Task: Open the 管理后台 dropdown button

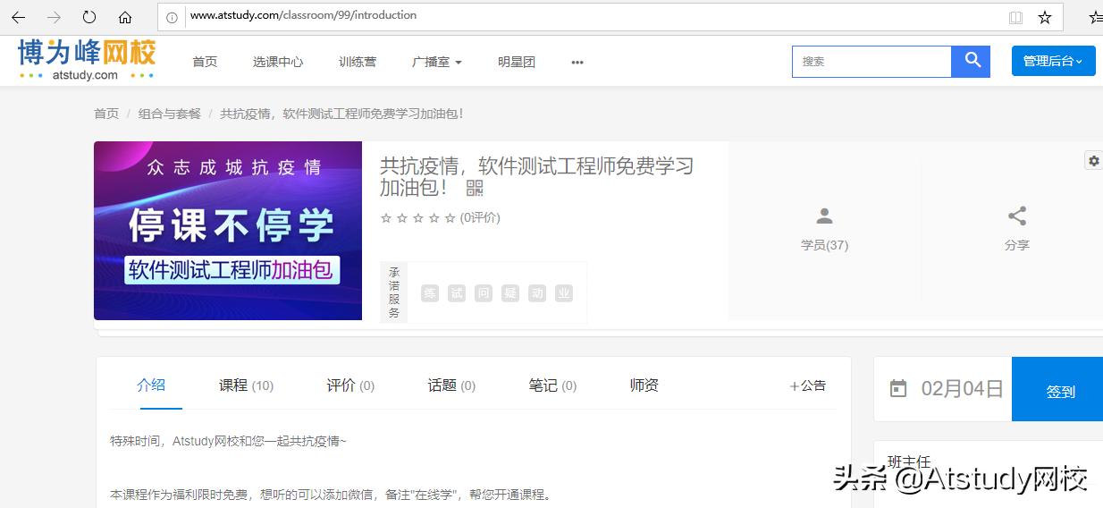Action: tap(1053, 61)
